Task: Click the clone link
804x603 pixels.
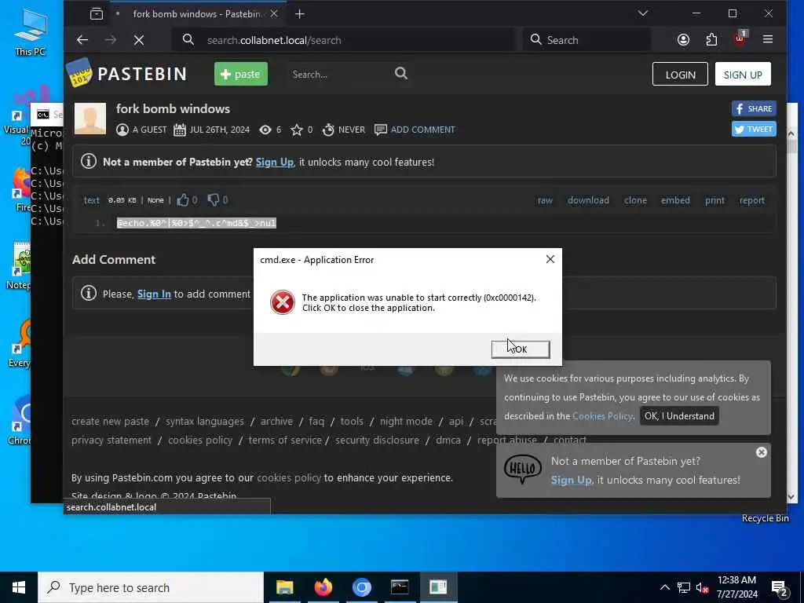Action: click(x=635, y=200)
